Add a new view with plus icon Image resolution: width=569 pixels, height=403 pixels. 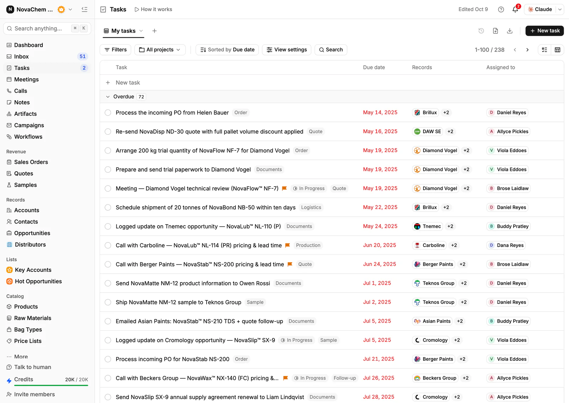point(154,31)
